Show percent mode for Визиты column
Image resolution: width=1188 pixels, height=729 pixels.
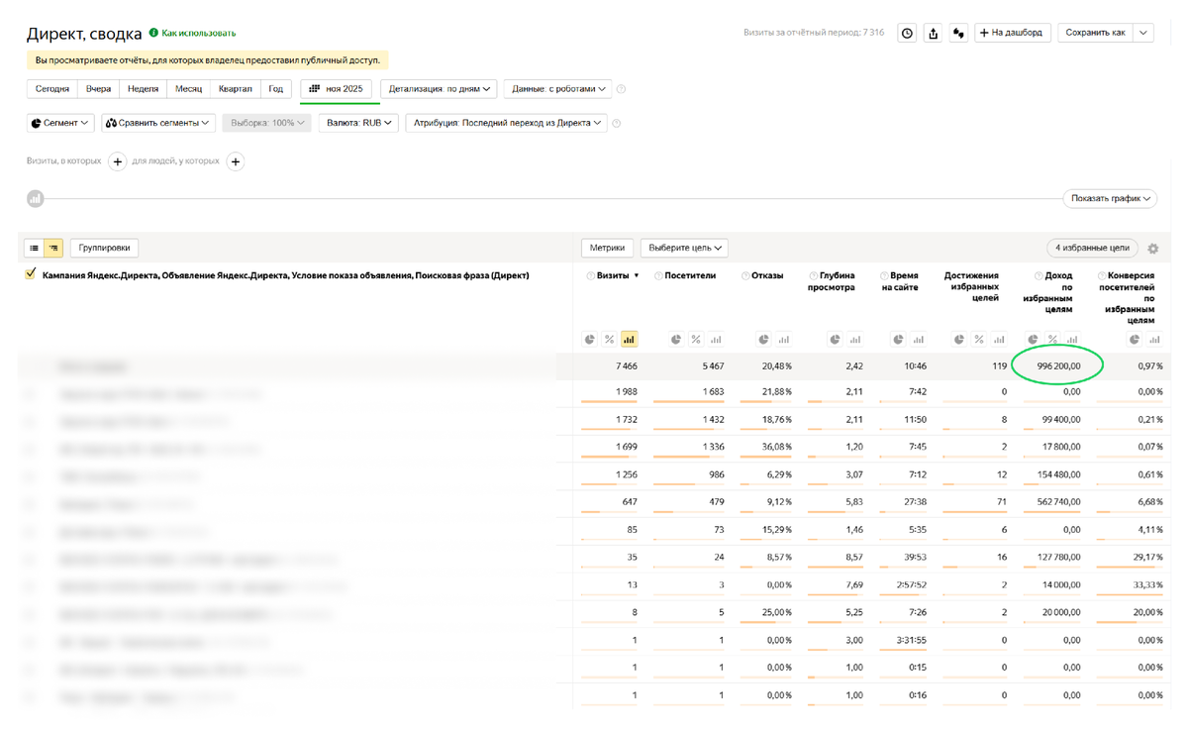tap(610, 340)
